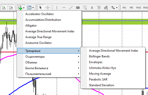The image size is (148, 95).
Task: Select the rectangle shape tool
Action: (x=78, y=8)
